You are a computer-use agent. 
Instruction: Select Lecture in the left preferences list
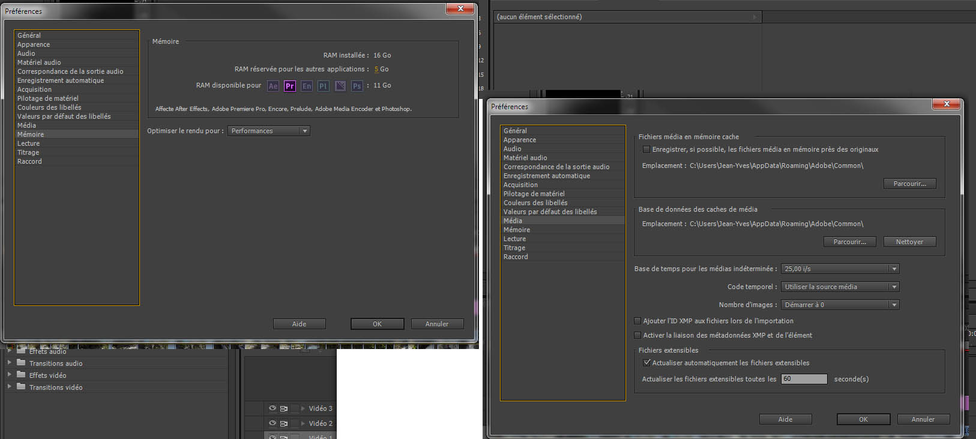(x=29, y=143)
